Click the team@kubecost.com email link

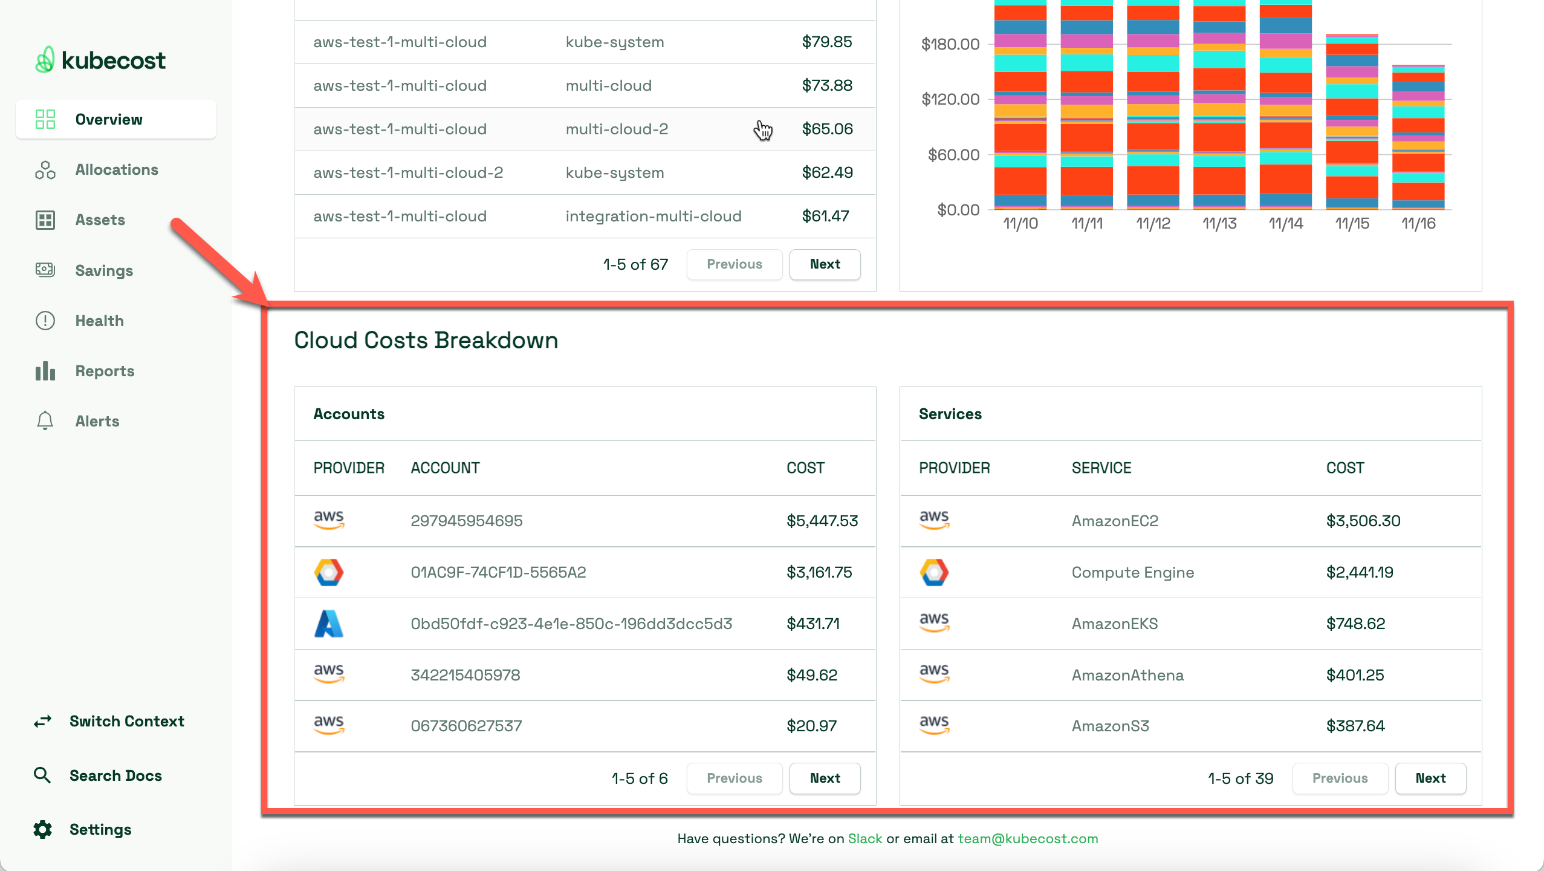coord(1028,838)
